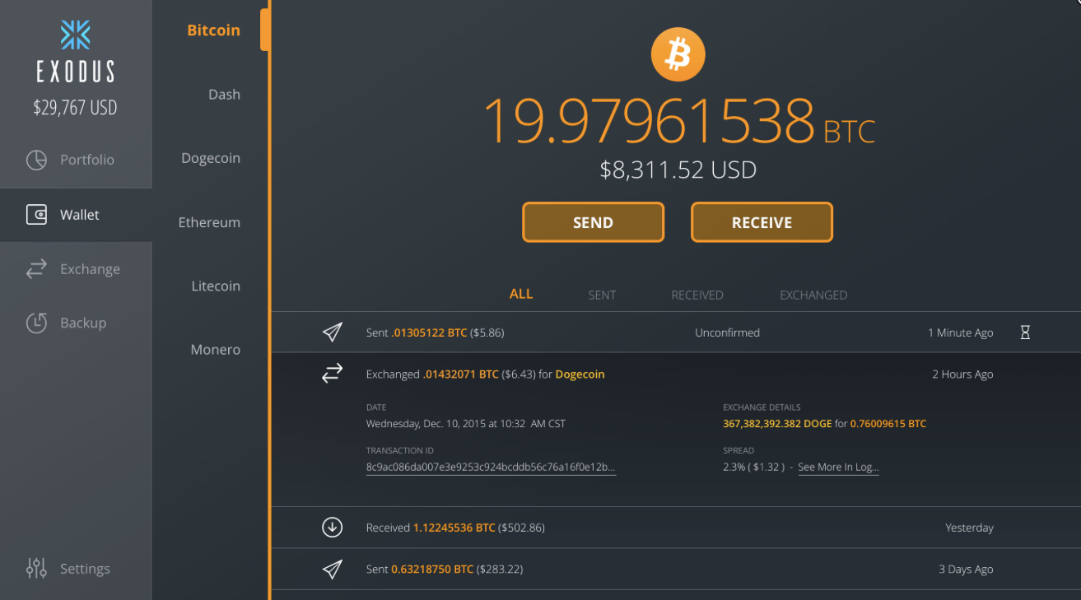Click the Unconfirmed status text
1081x600 pixels.
(x=727, y=333)
